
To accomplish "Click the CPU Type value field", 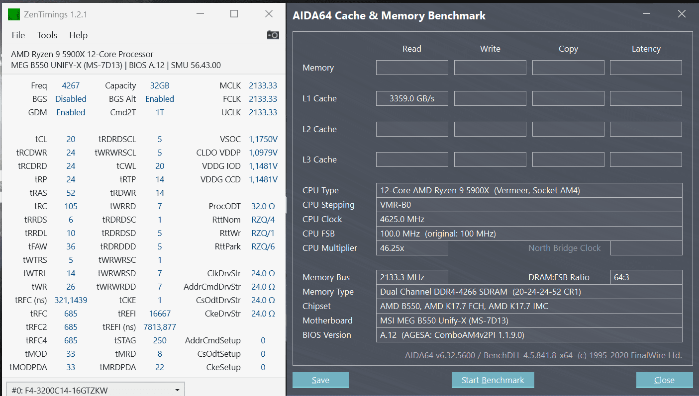I will [x=529, y=190].
